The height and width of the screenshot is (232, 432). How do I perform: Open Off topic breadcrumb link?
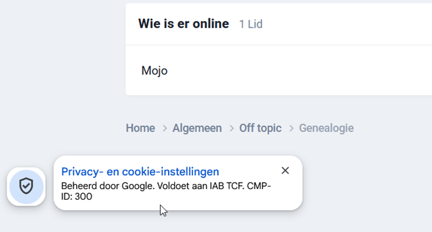tap(260, 128)
